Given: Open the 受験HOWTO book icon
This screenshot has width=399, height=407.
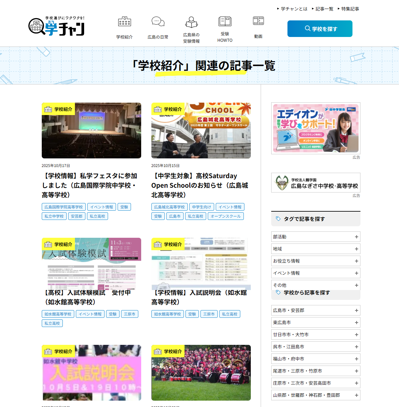Looking at the screenshot, I should [225, 21].
